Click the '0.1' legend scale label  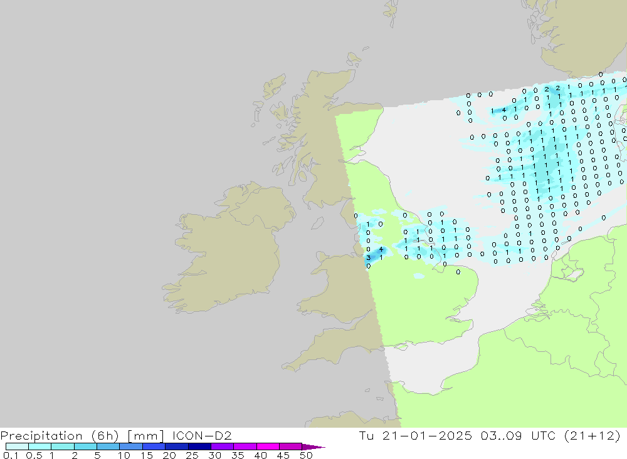pyautogui.click(x=11, y=455)
